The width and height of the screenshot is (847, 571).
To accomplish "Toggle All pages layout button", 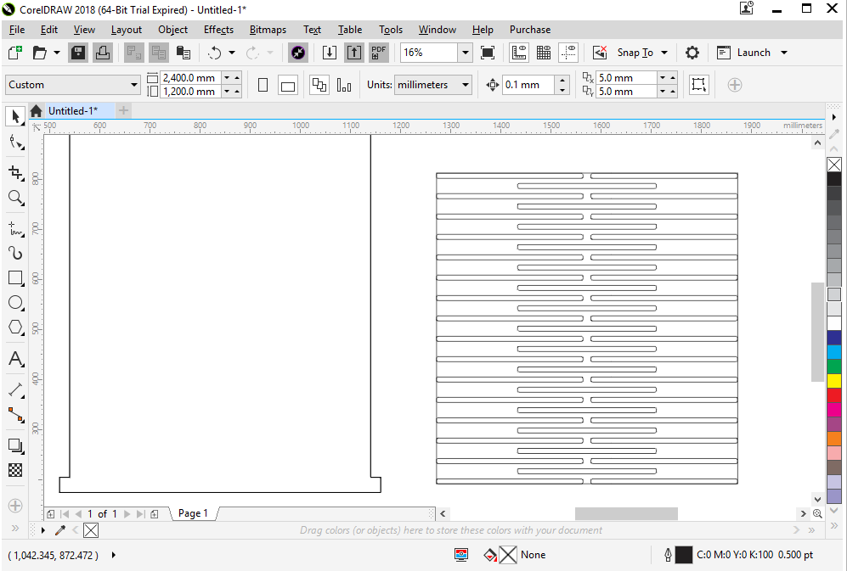I will point(319,85).
